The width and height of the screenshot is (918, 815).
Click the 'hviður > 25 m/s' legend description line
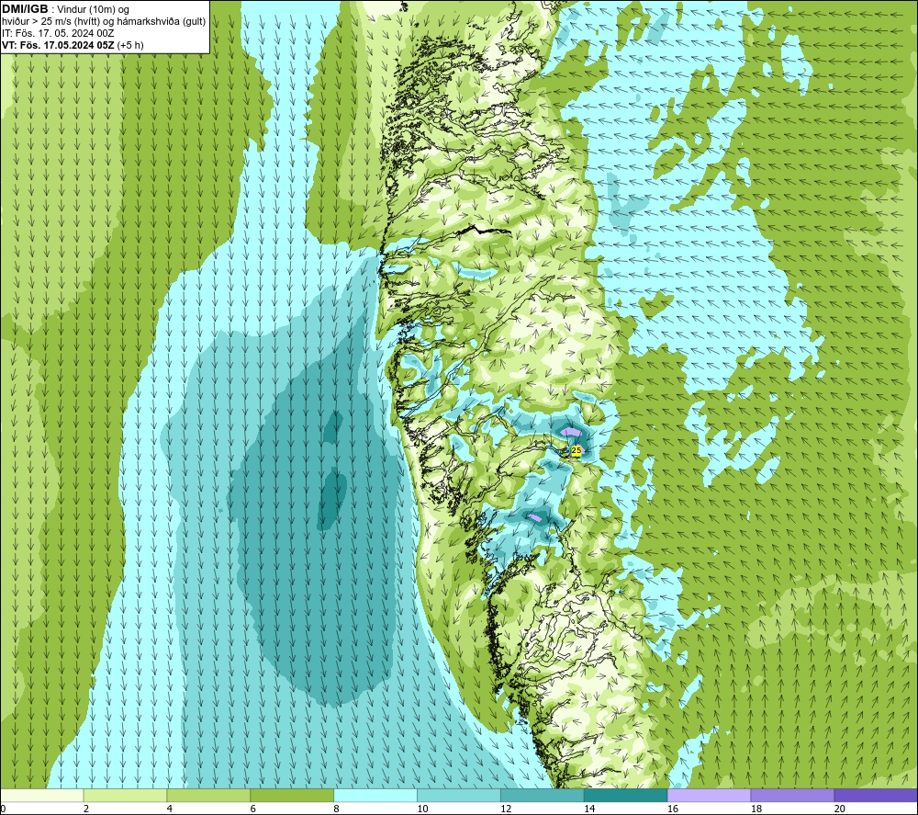(x=104, y=21)
